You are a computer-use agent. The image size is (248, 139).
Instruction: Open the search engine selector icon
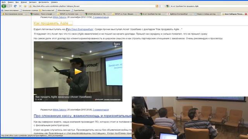(x=167, y=6)
